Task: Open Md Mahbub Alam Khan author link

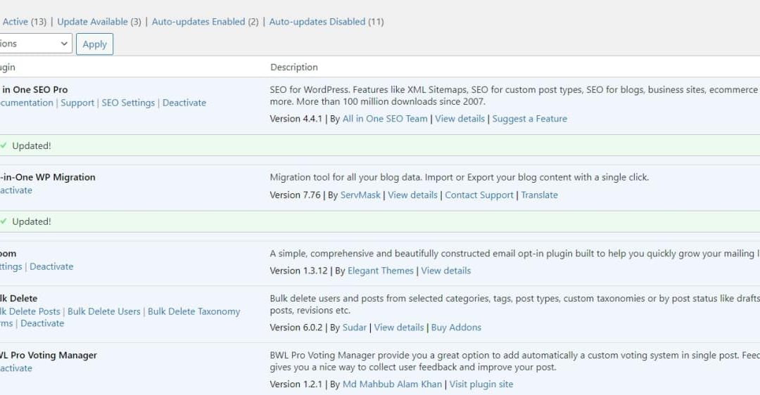Action: pos(392,384)
